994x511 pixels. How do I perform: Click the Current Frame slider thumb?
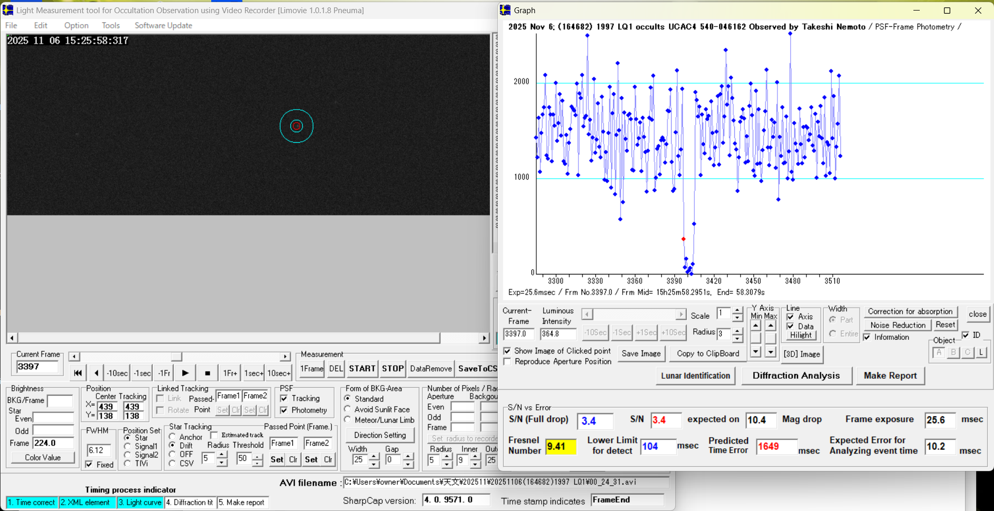pyautogui.click(x=176, y=357)
